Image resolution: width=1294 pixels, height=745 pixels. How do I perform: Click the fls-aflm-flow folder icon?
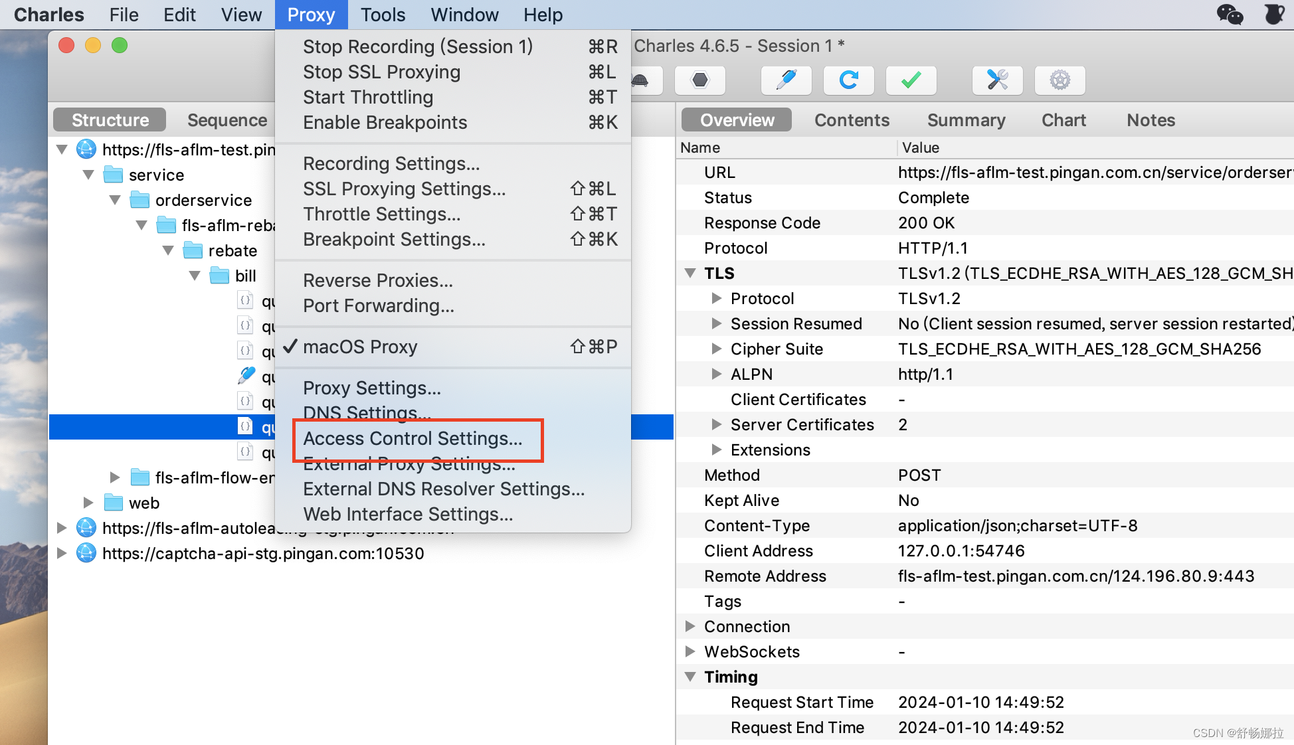coord(139,477)
